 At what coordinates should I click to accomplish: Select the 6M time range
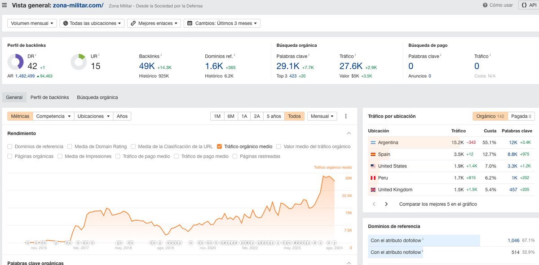coord(231,116)
